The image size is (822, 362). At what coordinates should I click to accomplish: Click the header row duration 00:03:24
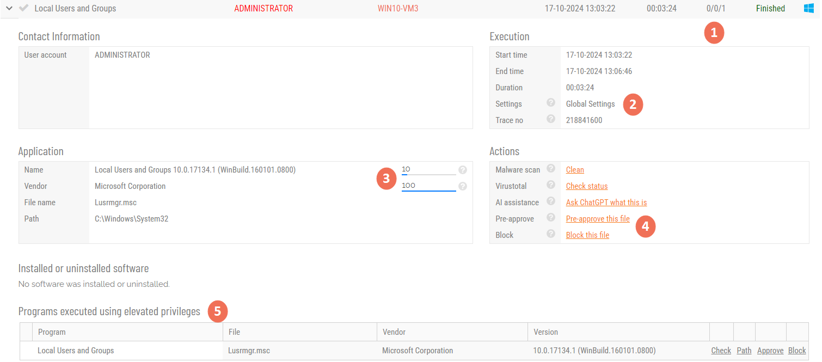[x=661, y=8]
